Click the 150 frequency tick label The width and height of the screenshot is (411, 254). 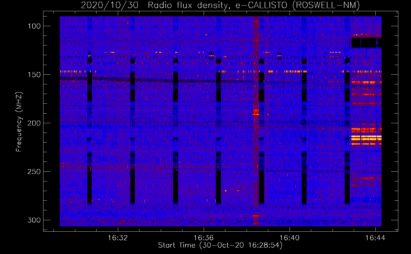tap(34, 75)
